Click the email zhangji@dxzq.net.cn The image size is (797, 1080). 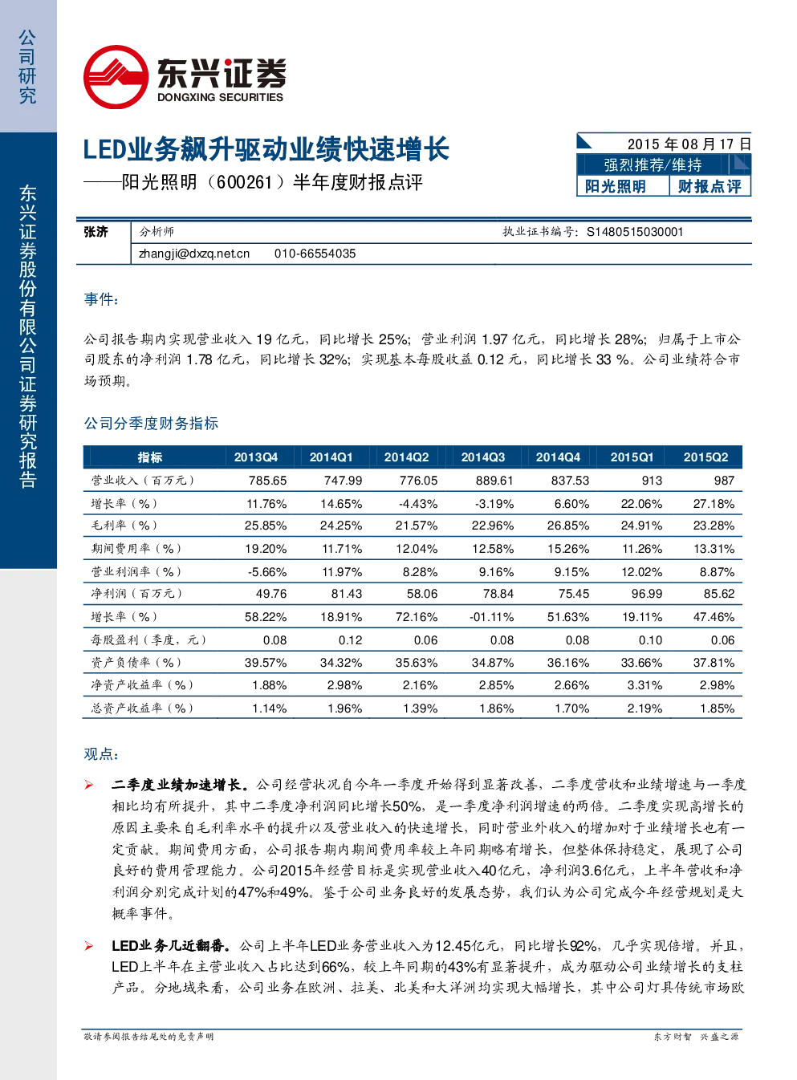194,254
